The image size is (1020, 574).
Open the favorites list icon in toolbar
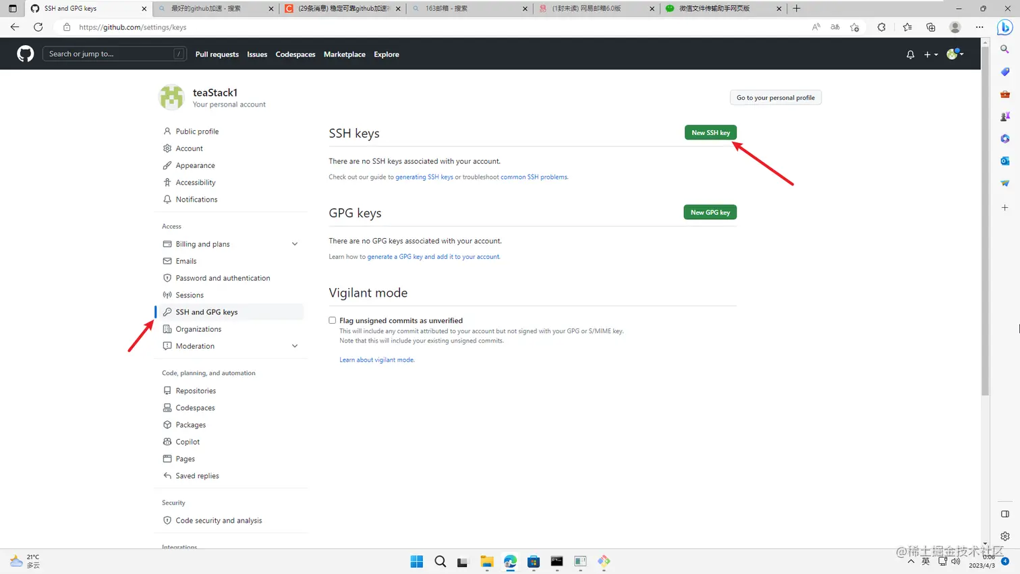pyautogui.click(x=907, y=27)
